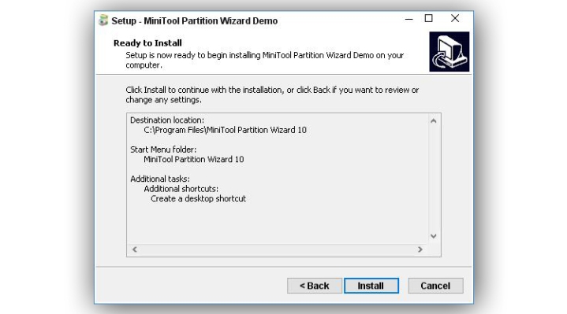This screenshot has height=314, width=567.
Task: Select the destination path 'C:\Program Files\MiniTool Partition Wizard 10'
Action: point(225,130)
